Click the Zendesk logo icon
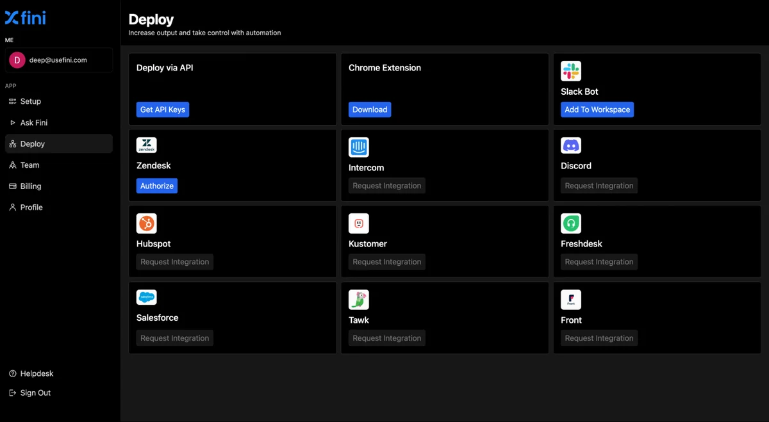The height and width of the screenshot is (422, 769). click(147, 145)
